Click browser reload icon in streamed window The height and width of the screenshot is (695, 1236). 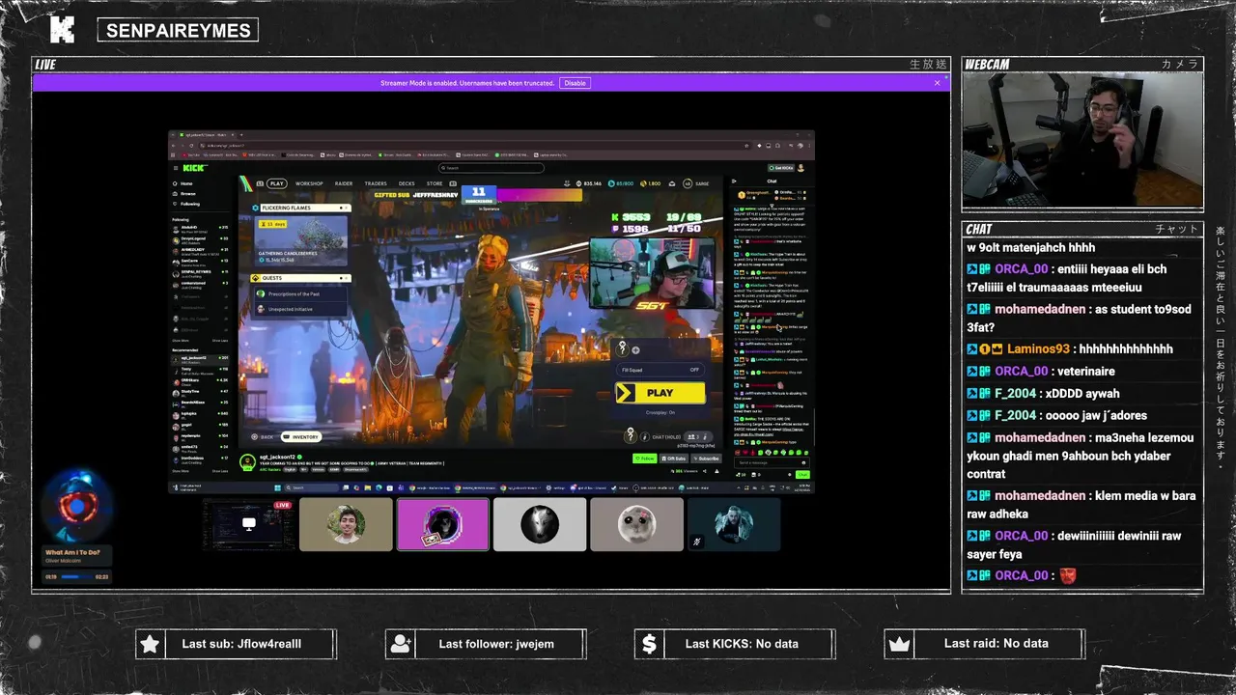(193, 145)
